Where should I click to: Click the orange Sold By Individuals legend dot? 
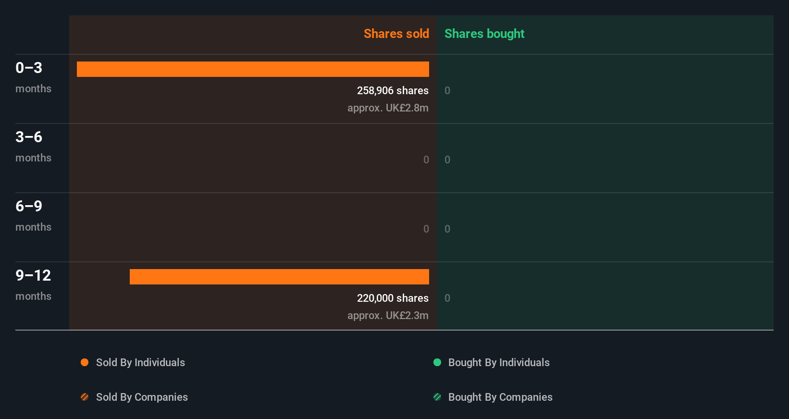(85, 362)
